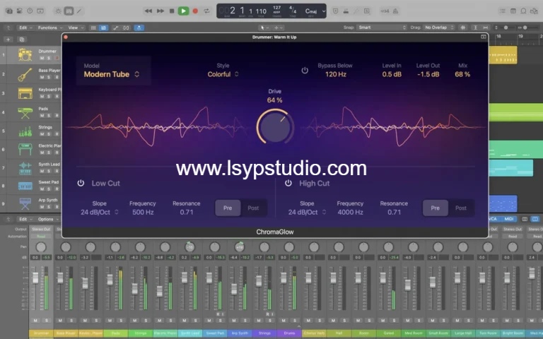
Task: Open the Drag dropdown set to No Overlap
Action: (x=439, y=28)
